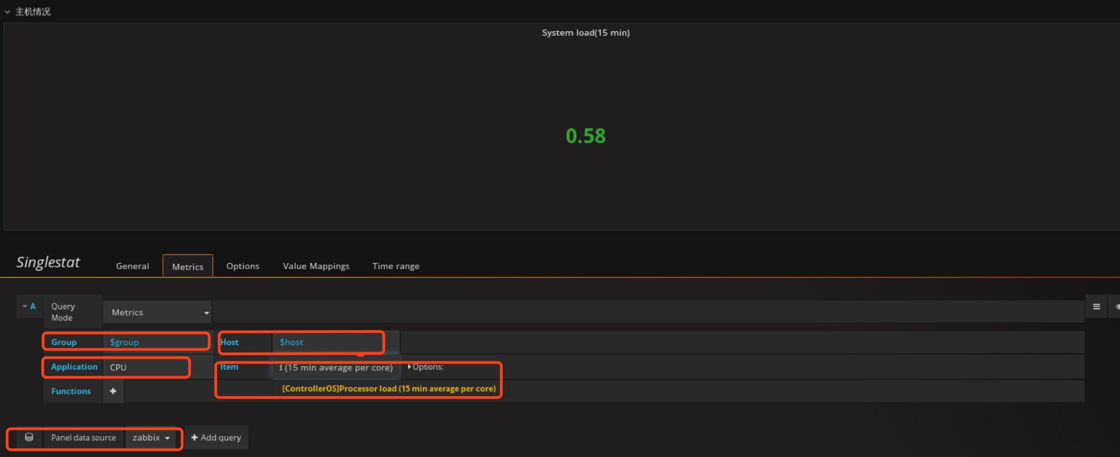Image resolution: width=1120 pixels, height=457 pixels.
Task: Focus the Item field with 15 min average
Action: point(336,367)
